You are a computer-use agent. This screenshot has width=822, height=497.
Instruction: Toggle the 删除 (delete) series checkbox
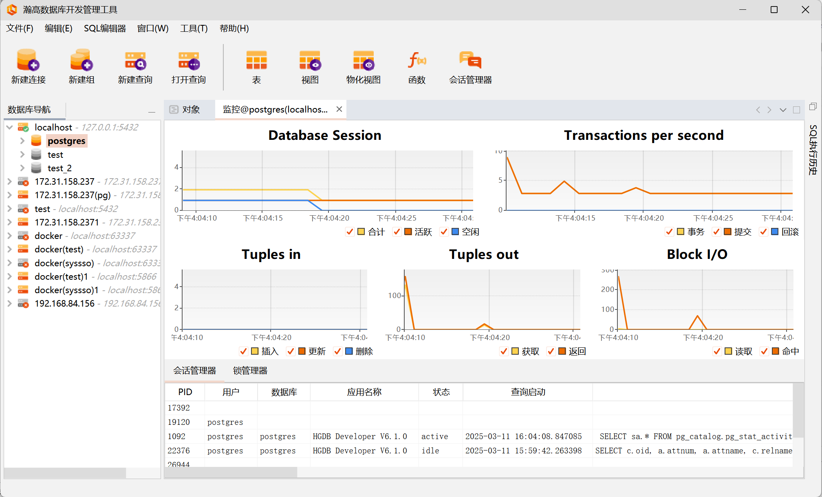[x=337, y=351]
